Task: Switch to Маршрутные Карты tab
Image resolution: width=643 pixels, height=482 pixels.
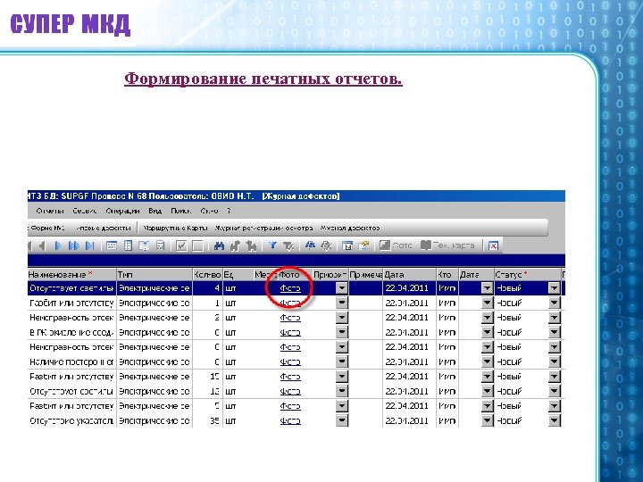Action: click(x=175, y=228)
